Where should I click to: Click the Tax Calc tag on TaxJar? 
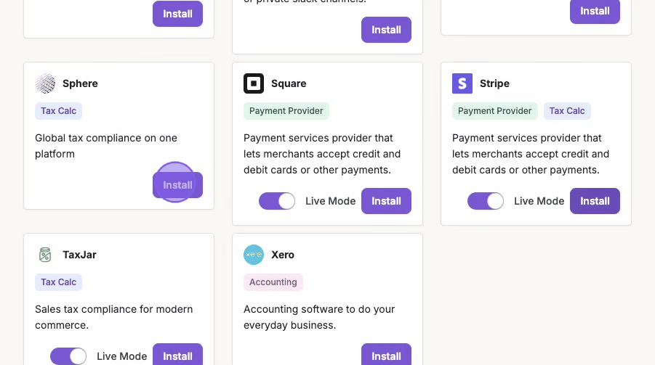click(x=58, y=282)
